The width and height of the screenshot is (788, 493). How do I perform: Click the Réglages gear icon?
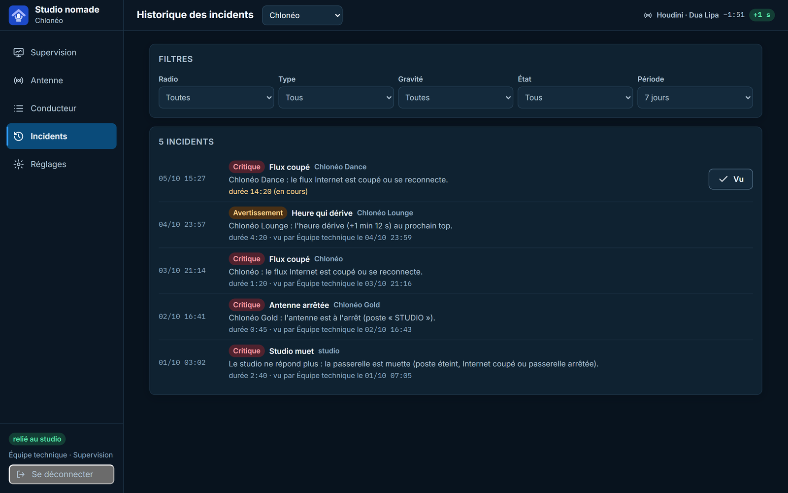pyautogui.click(x=19, y=164)
